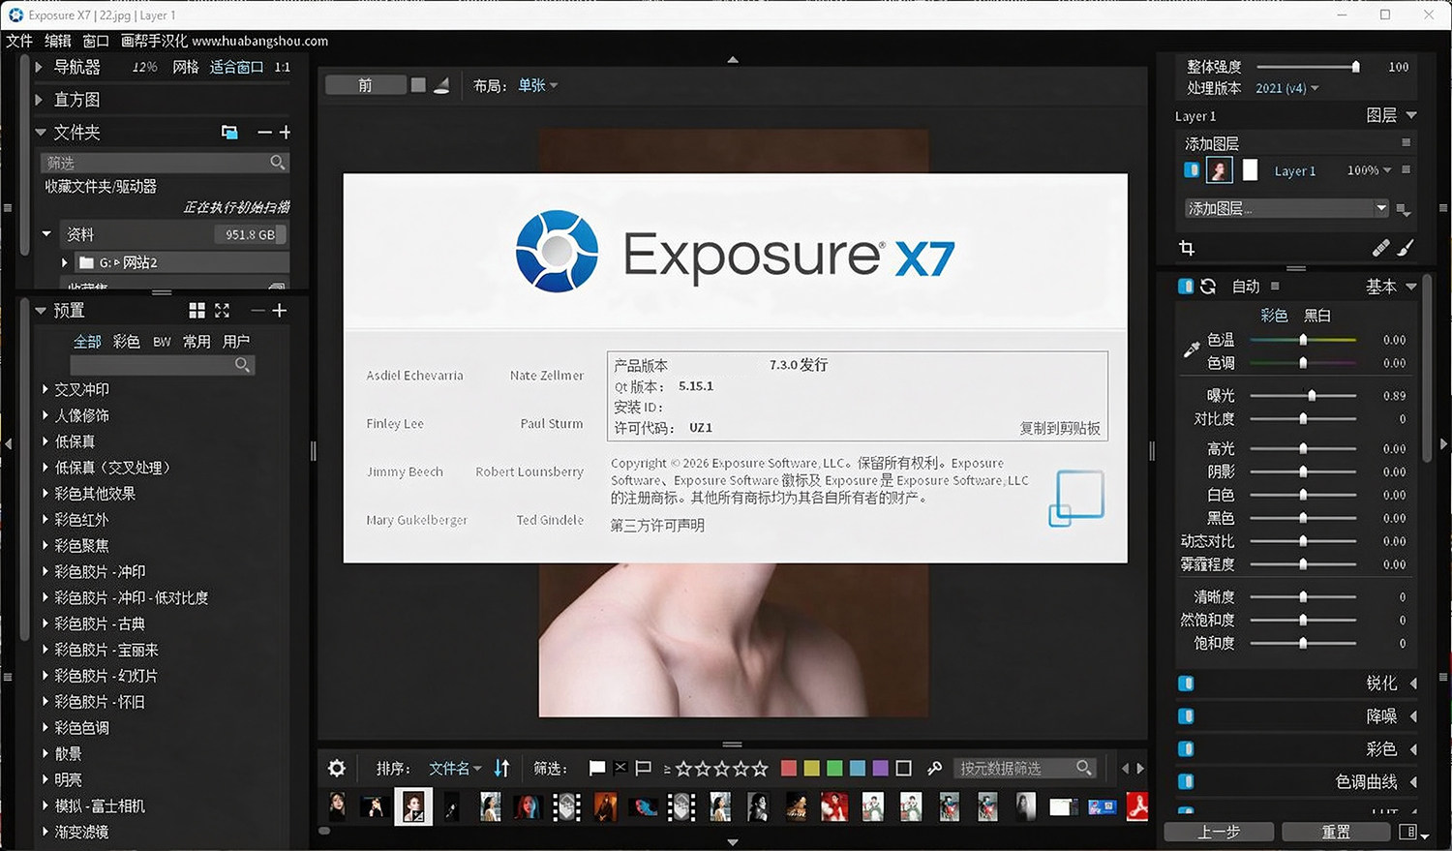
Task: Open the 文件 menu
Action: [x=19, y=41]
